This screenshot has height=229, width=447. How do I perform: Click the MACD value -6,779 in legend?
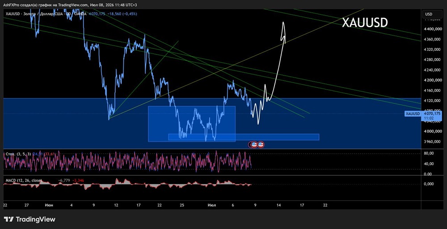64,180
